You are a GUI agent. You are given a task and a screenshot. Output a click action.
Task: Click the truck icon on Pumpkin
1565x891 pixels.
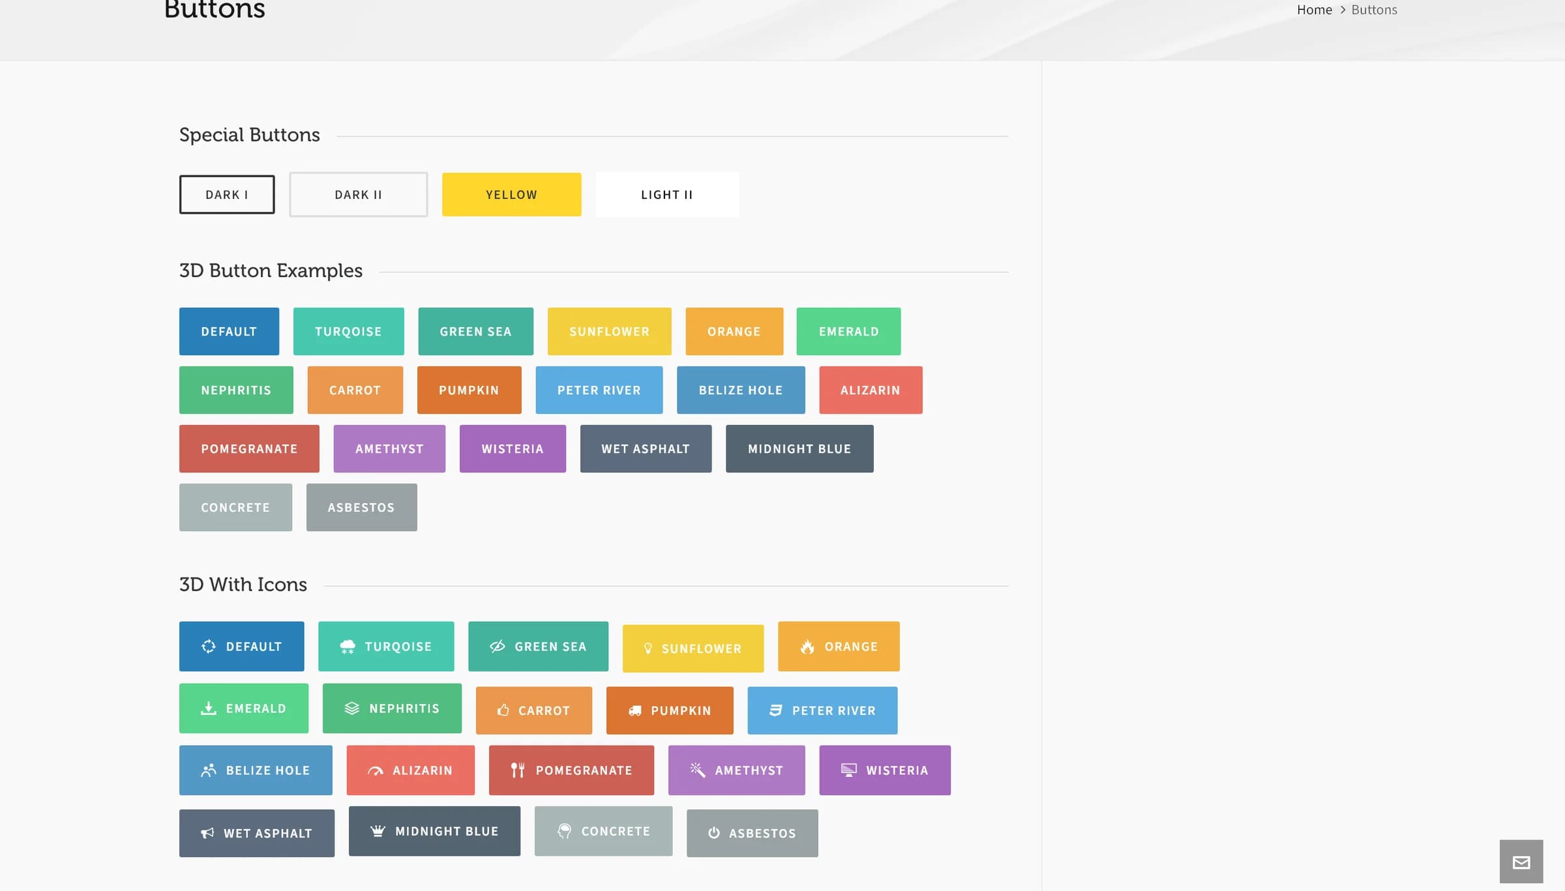(x=634, y=710)
